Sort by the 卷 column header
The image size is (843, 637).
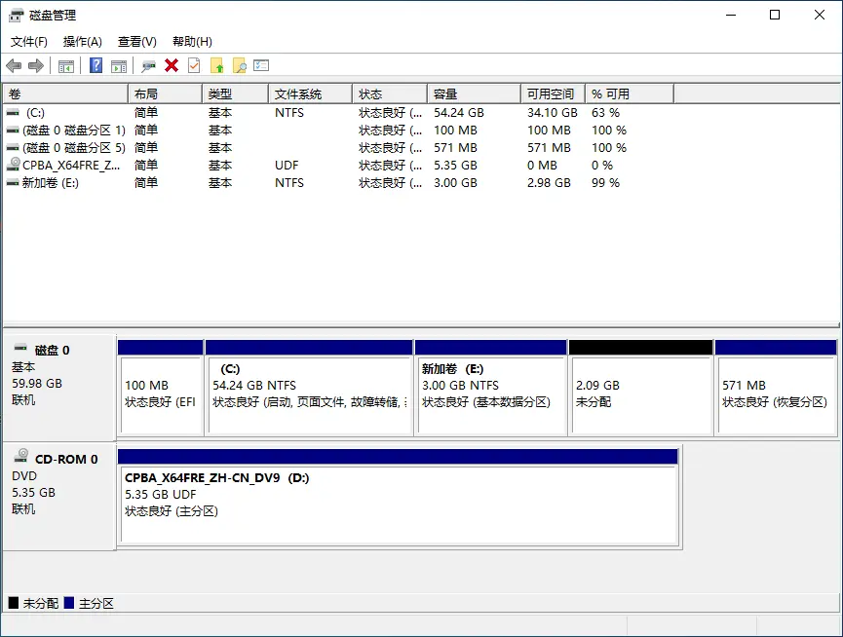pyautogui.click(x=65, y=94)
